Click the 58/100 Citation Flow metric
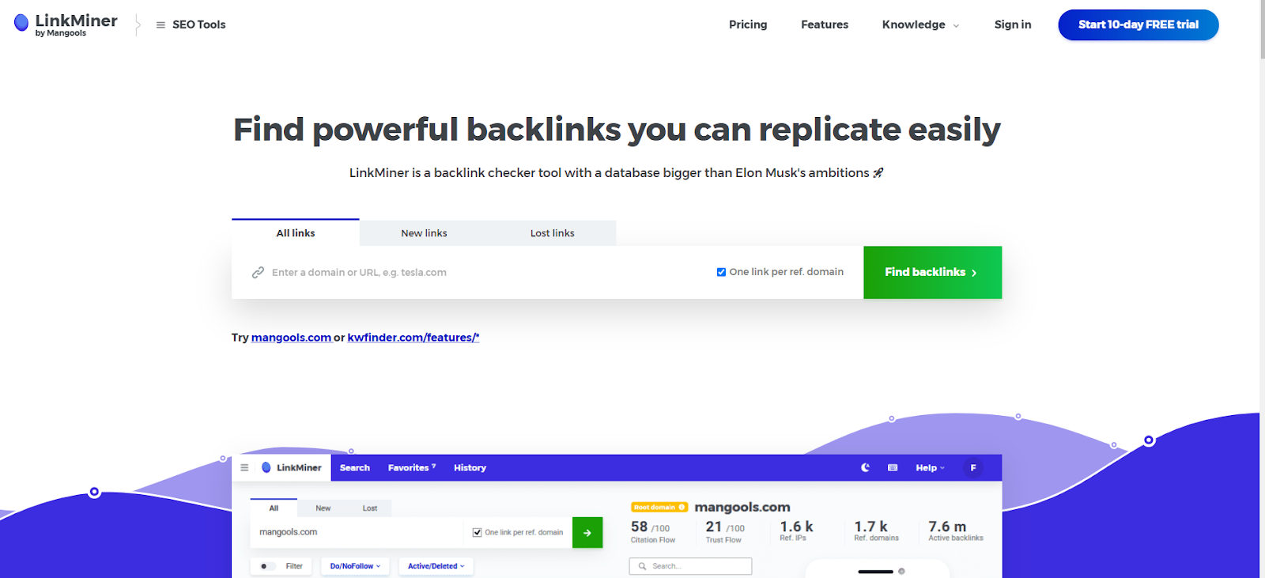 point(653,531)
